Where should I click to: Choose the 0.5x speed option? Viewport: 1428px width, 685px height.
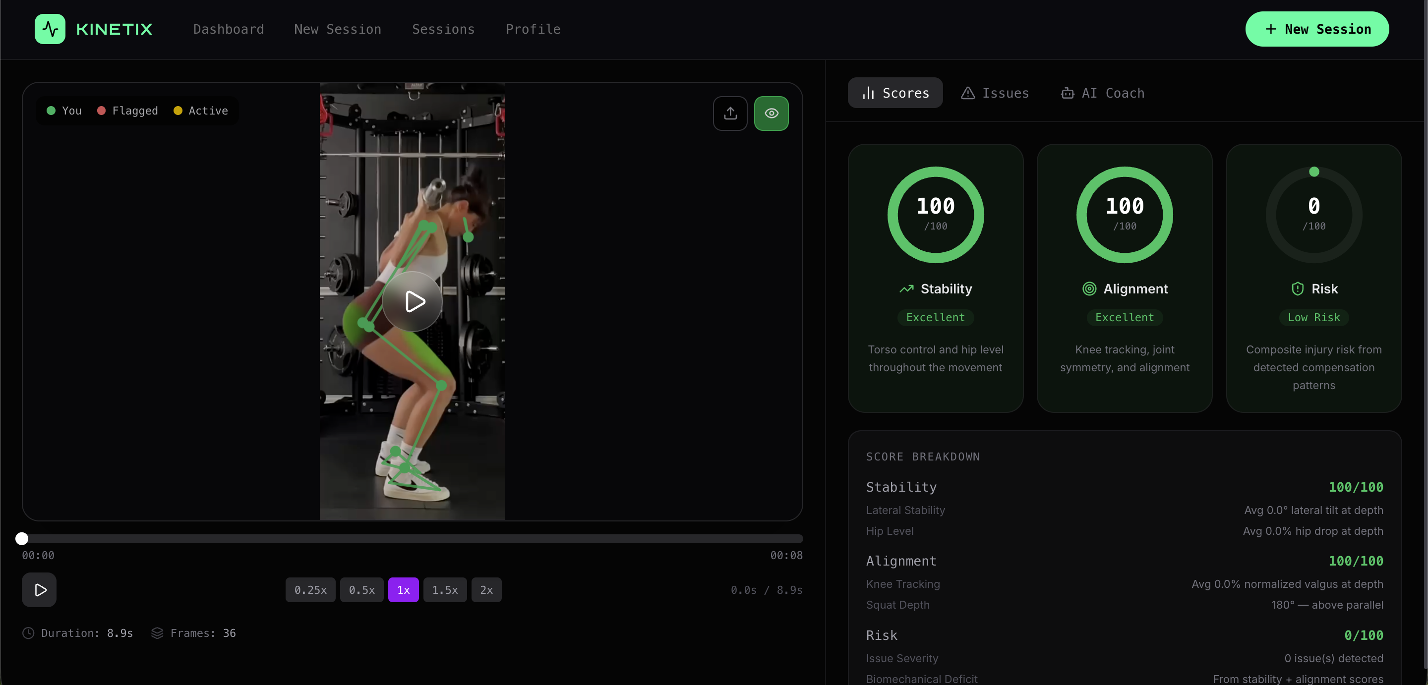[x=361, y=590]
